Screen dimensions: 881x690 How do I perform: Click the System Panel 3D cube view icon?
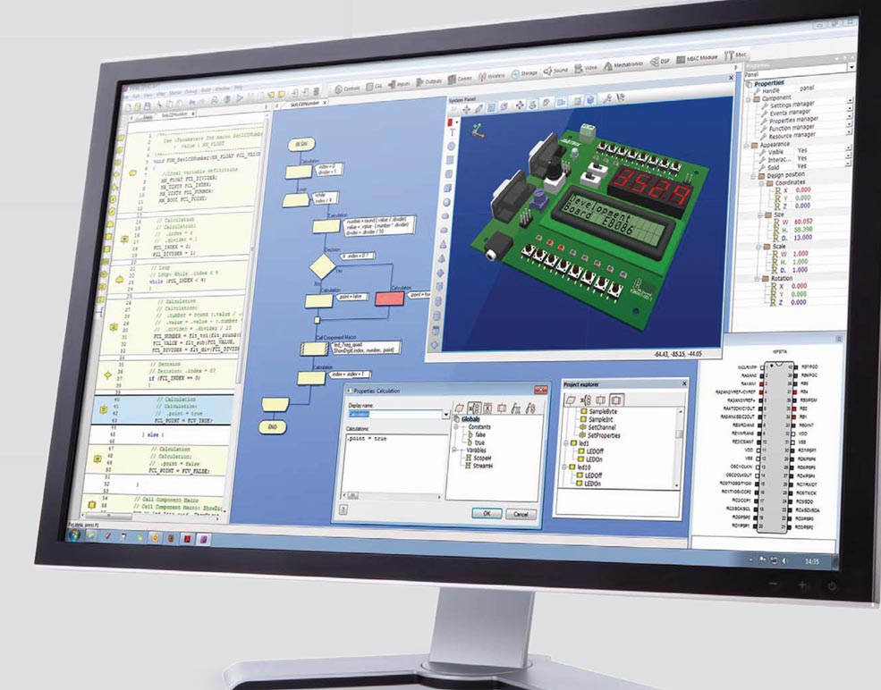pyautogui.click(x=590, y=100)
